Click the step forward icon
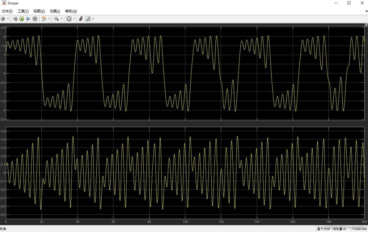This screenshot has width=368, height=232. click(x=28, y=19)
